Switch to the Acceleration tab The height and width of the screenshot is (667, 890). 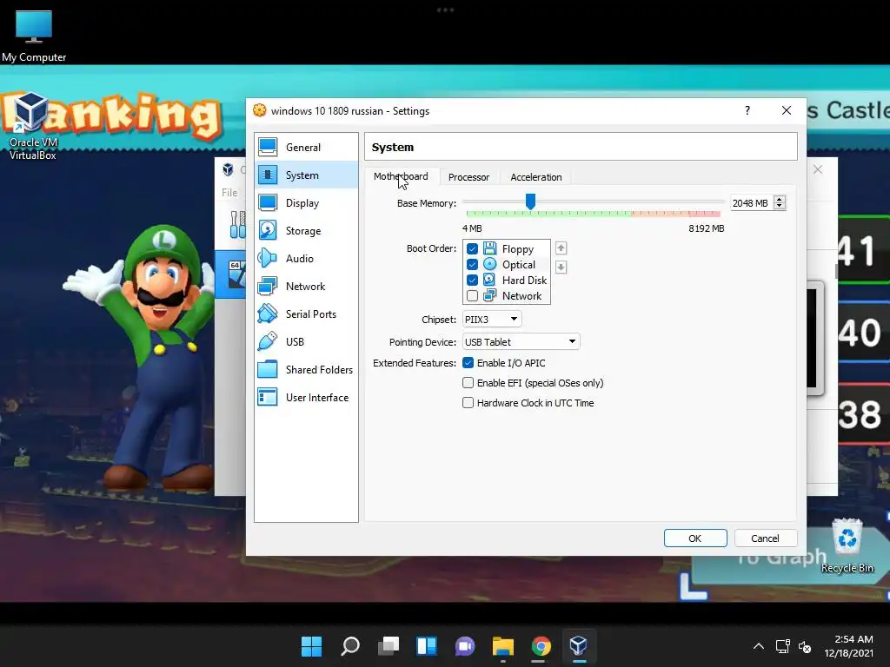[535, 177]
